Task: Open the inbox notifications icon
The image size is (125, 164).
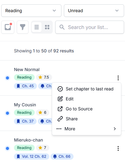Action: click(8, 27)
